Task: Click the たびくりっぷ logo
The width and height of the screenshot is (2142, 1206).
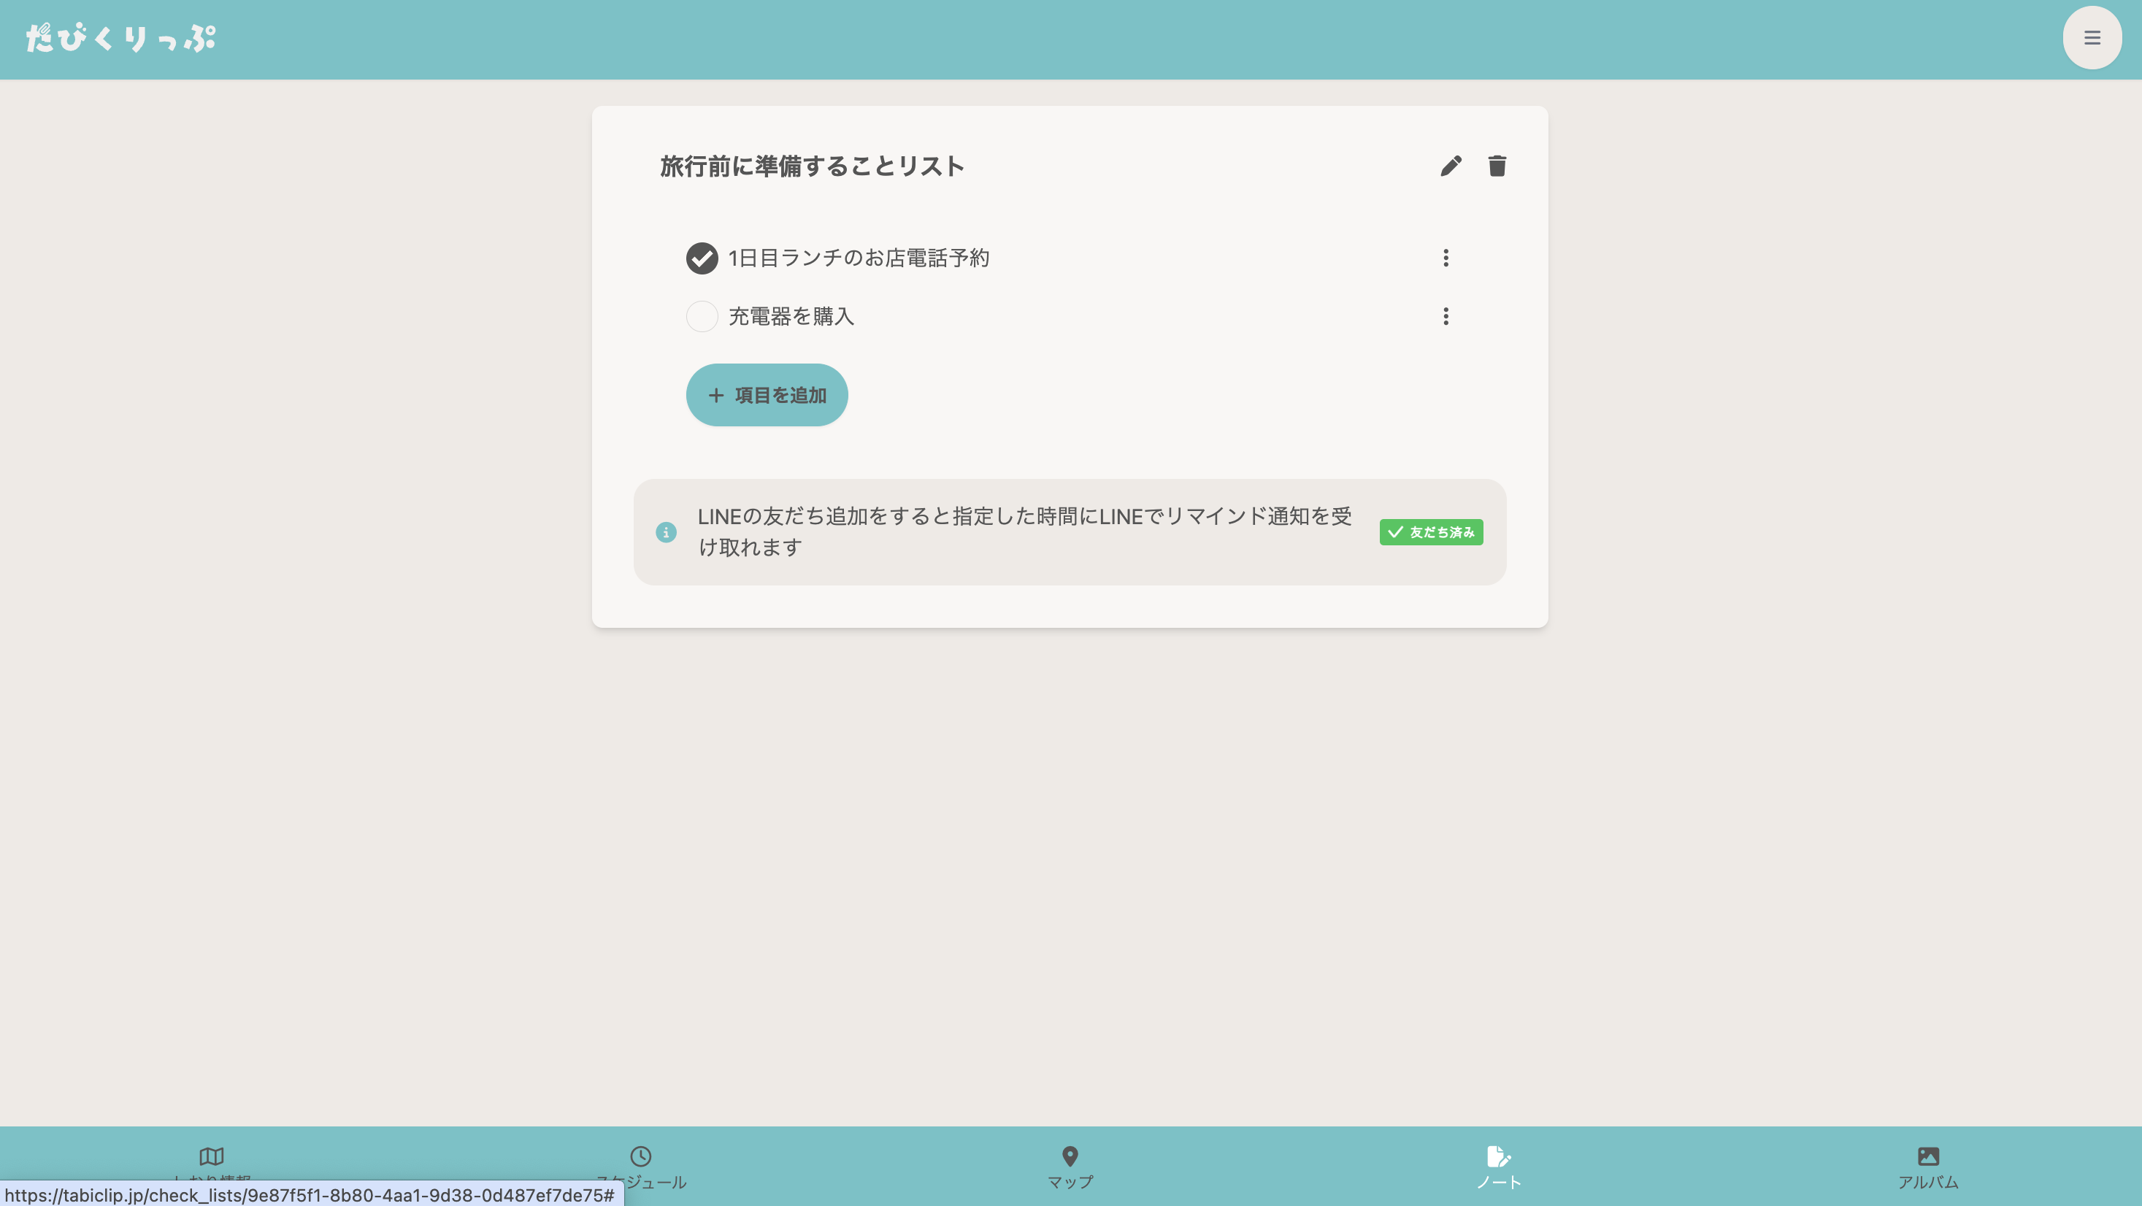Action: coord(121,38)
